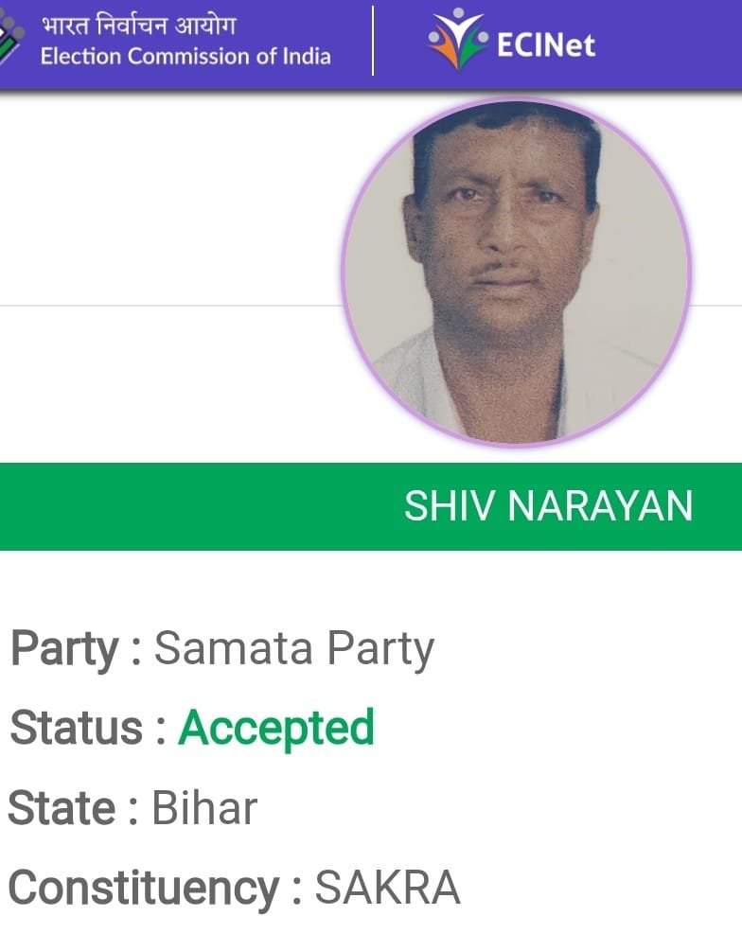Click the vertical divider in purple header
Image resolution: width=742 pixels, height=951 pixels.
[x=373, y=40]
